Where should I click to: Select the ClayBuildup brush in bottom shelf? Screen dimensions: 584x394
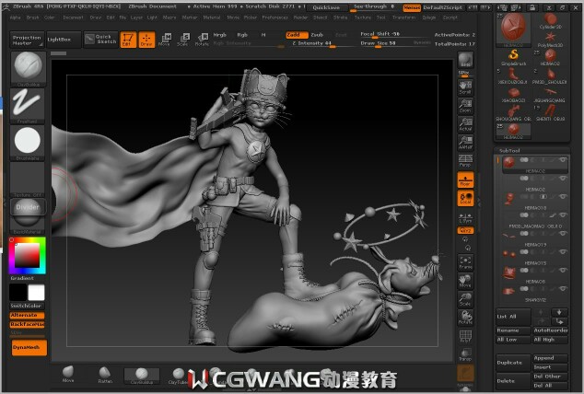142,376
